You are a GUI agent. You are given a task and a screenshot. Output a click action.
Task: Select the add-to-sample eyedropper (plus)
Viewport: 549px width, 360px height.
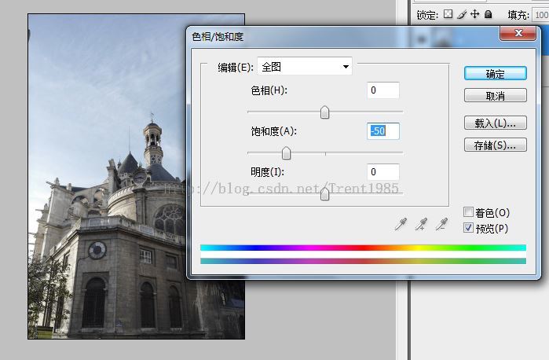pos(421,224)
